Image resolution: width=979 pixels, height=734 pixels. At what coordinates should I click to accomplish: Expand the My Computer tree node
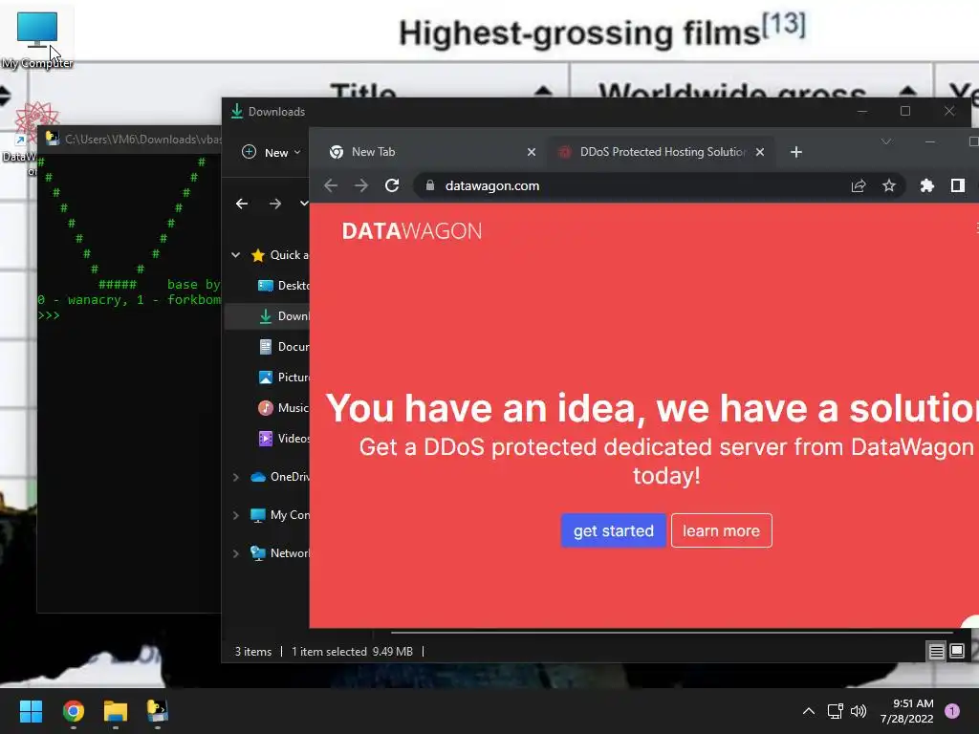(235, 515)
